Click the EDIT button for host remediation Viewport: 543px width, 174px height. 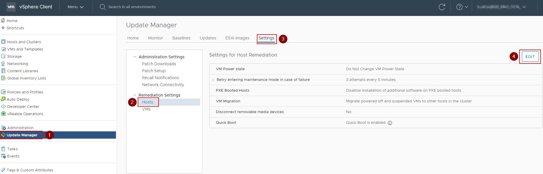(x=530, y=57)
